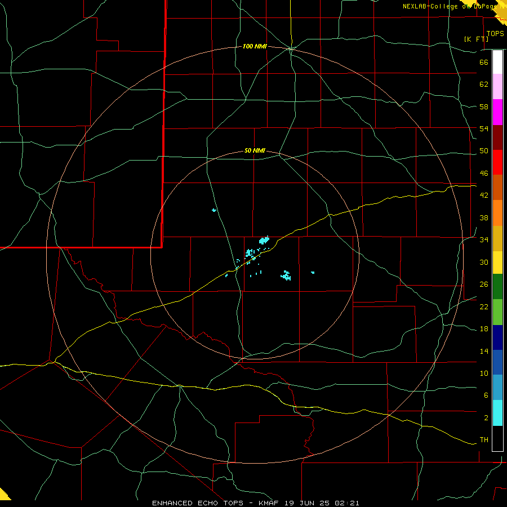This screenshot has height=507, width=507.
Task: Click the black TH swatch in the legend
Action: coord(497,438)
